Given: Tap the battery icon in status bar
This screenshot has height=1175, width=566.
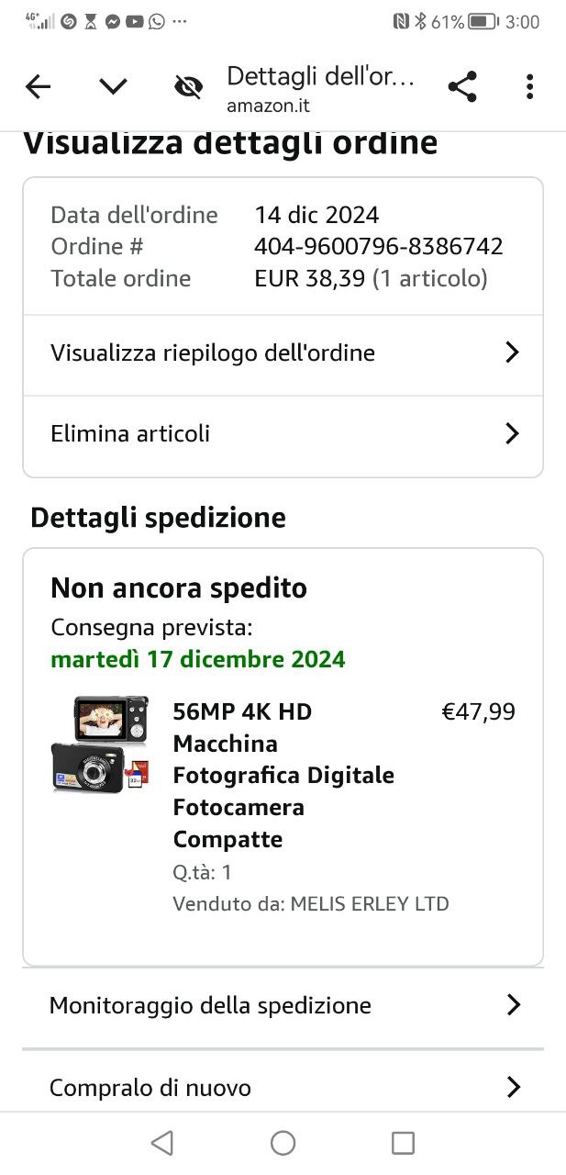Looking at the screenshot, I should pyautogui.click(x=483, y=21).
